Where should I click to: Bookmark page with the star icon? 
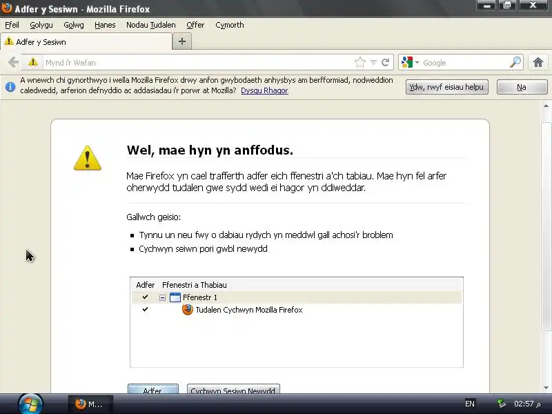359,62
